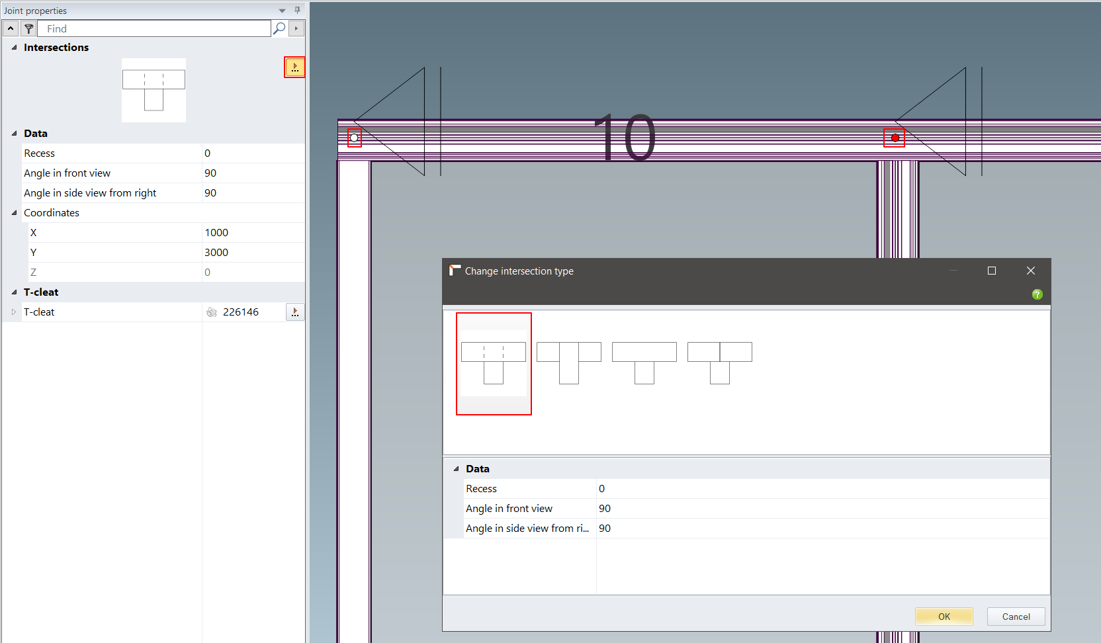The width and height of the screenshot is (1101, 643).
Task: Open the T-cleat 226146 browse button
Action: coord(295,312)
